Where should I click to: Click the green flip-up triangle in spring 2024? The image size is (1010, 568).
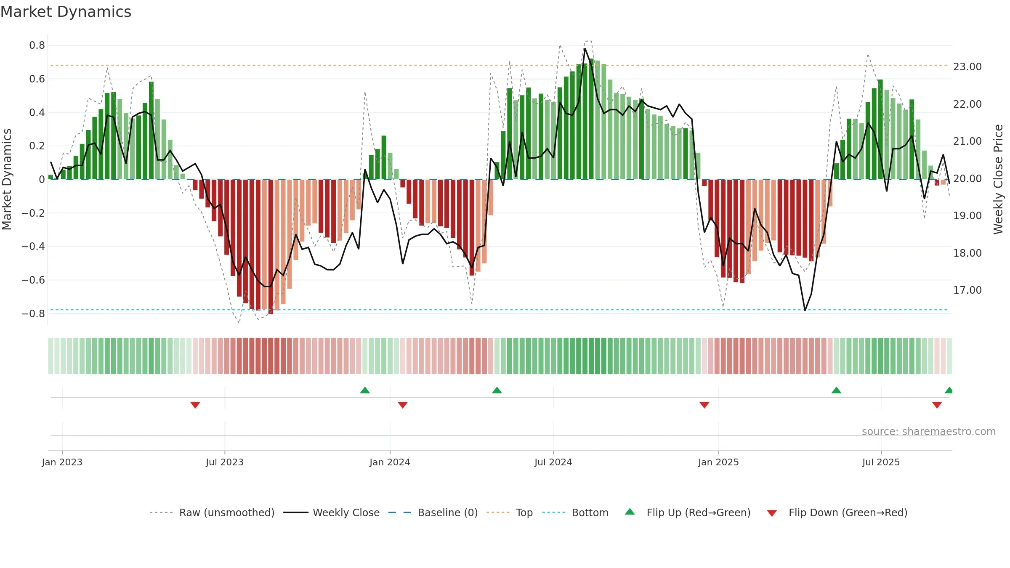point(497,390)
